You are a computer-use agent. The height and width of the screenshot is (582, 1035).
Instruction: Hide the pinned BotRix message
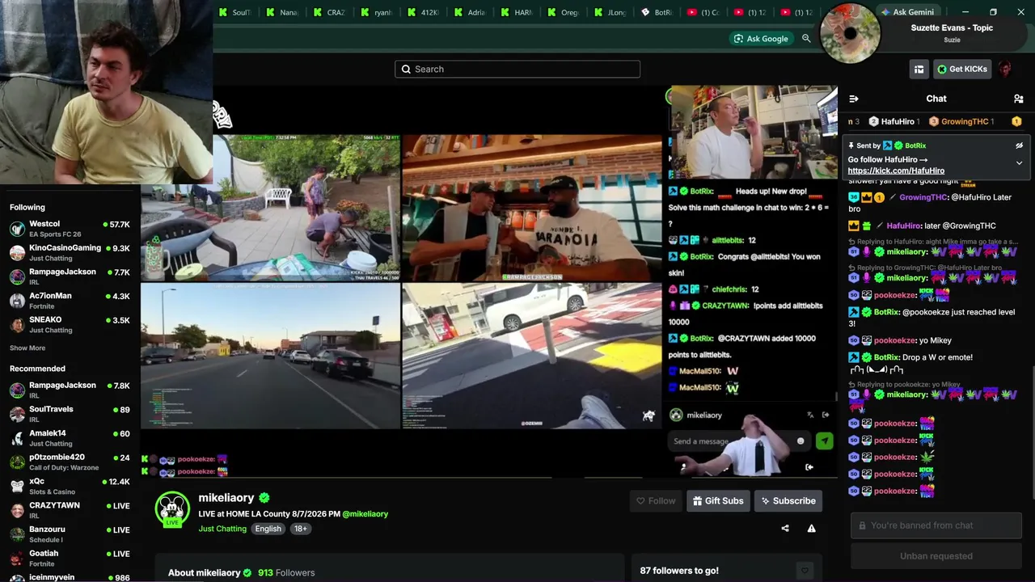pyautogui.click(x=1019, y=146)
